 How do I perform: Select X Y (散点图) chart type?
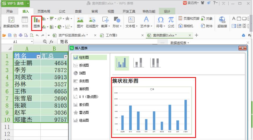(x=90, y=97)
